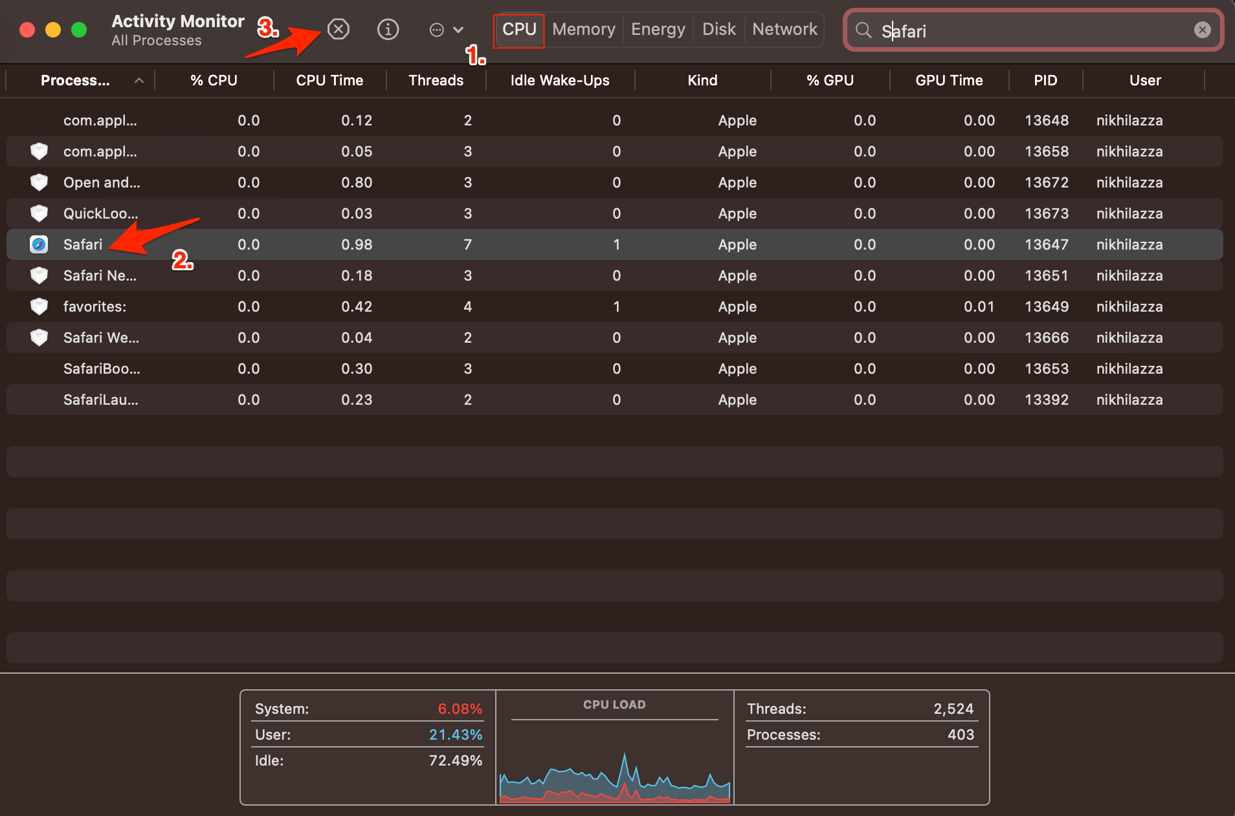This screenshot has width=1235, height=816.
Task: Click shield icon beside QuickLoo process
Action: [x=39, y=213]
